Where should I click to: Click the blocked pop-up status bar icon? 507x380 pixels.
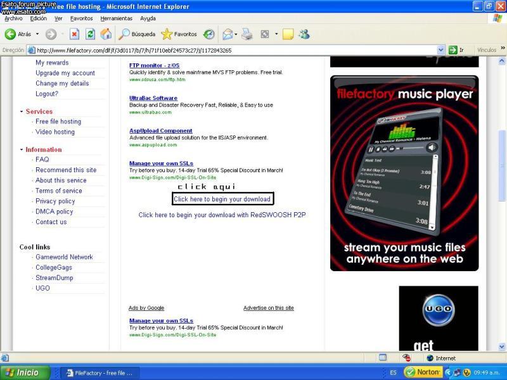[406, 358]
